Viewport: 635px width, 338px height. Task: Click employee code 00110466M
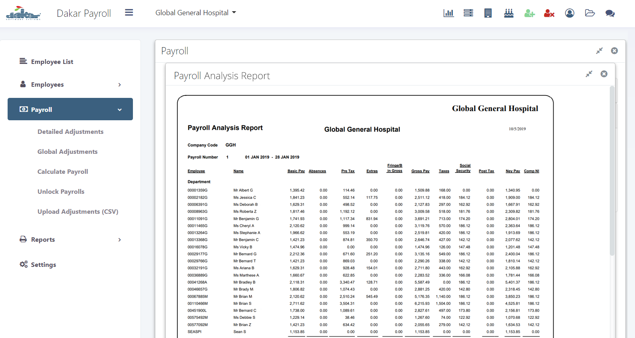[197, 303]
